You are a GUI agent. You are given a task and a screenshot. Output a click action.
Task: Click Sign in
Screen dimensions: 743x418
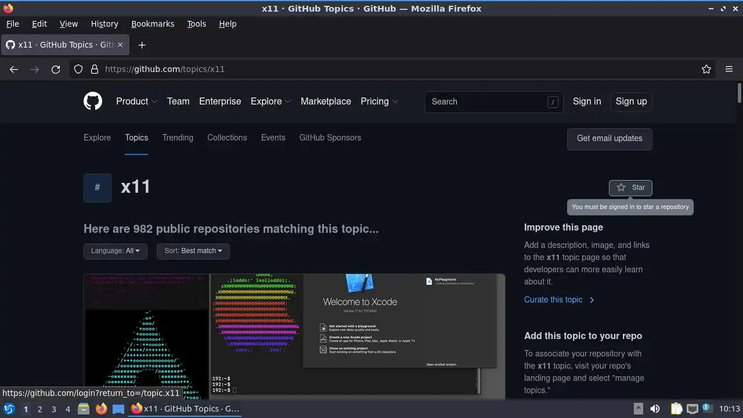[587, 101]
